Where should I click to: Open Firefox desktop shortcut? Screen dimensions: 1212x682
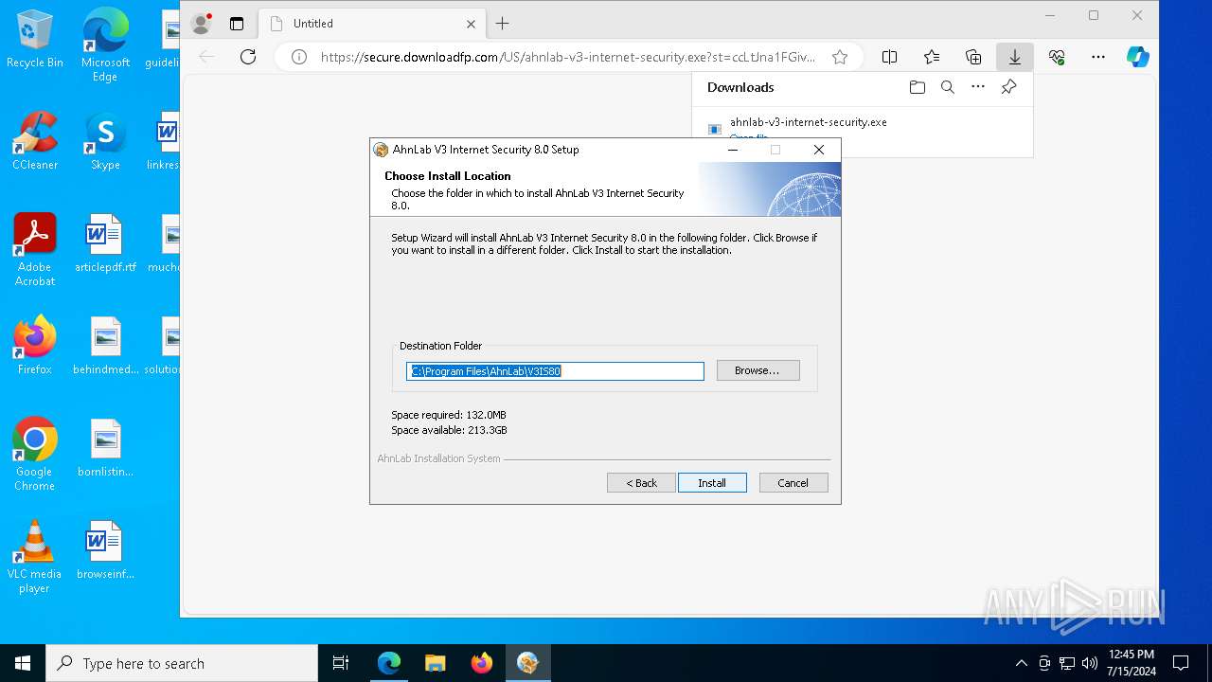click(x=35, y=346)
